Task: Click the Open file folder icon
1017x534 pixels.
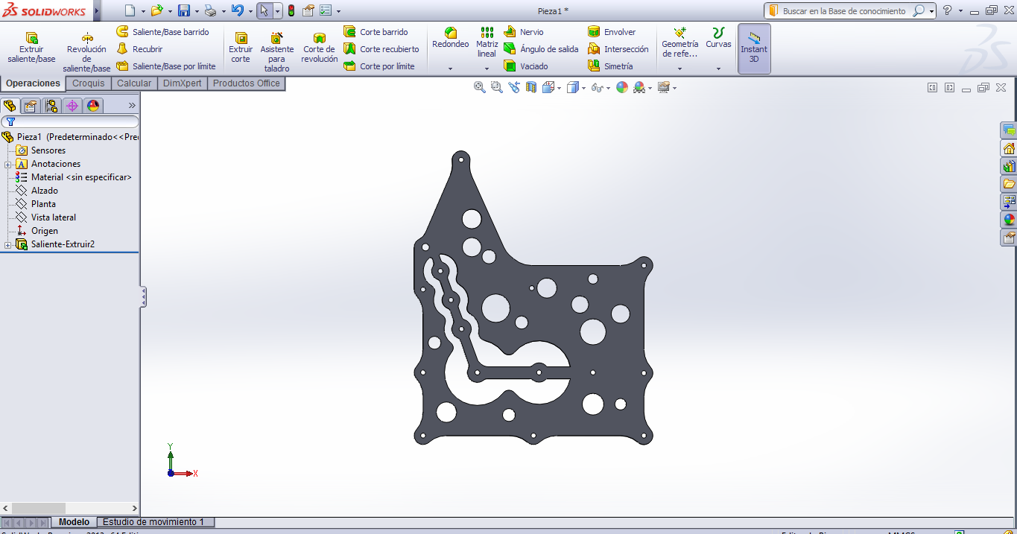Action: (156, 10)
